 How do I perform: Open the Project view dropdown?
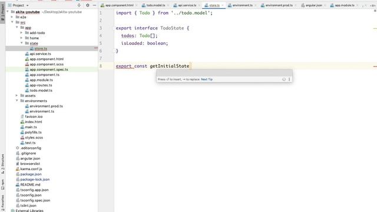click(x=27, y=5)
